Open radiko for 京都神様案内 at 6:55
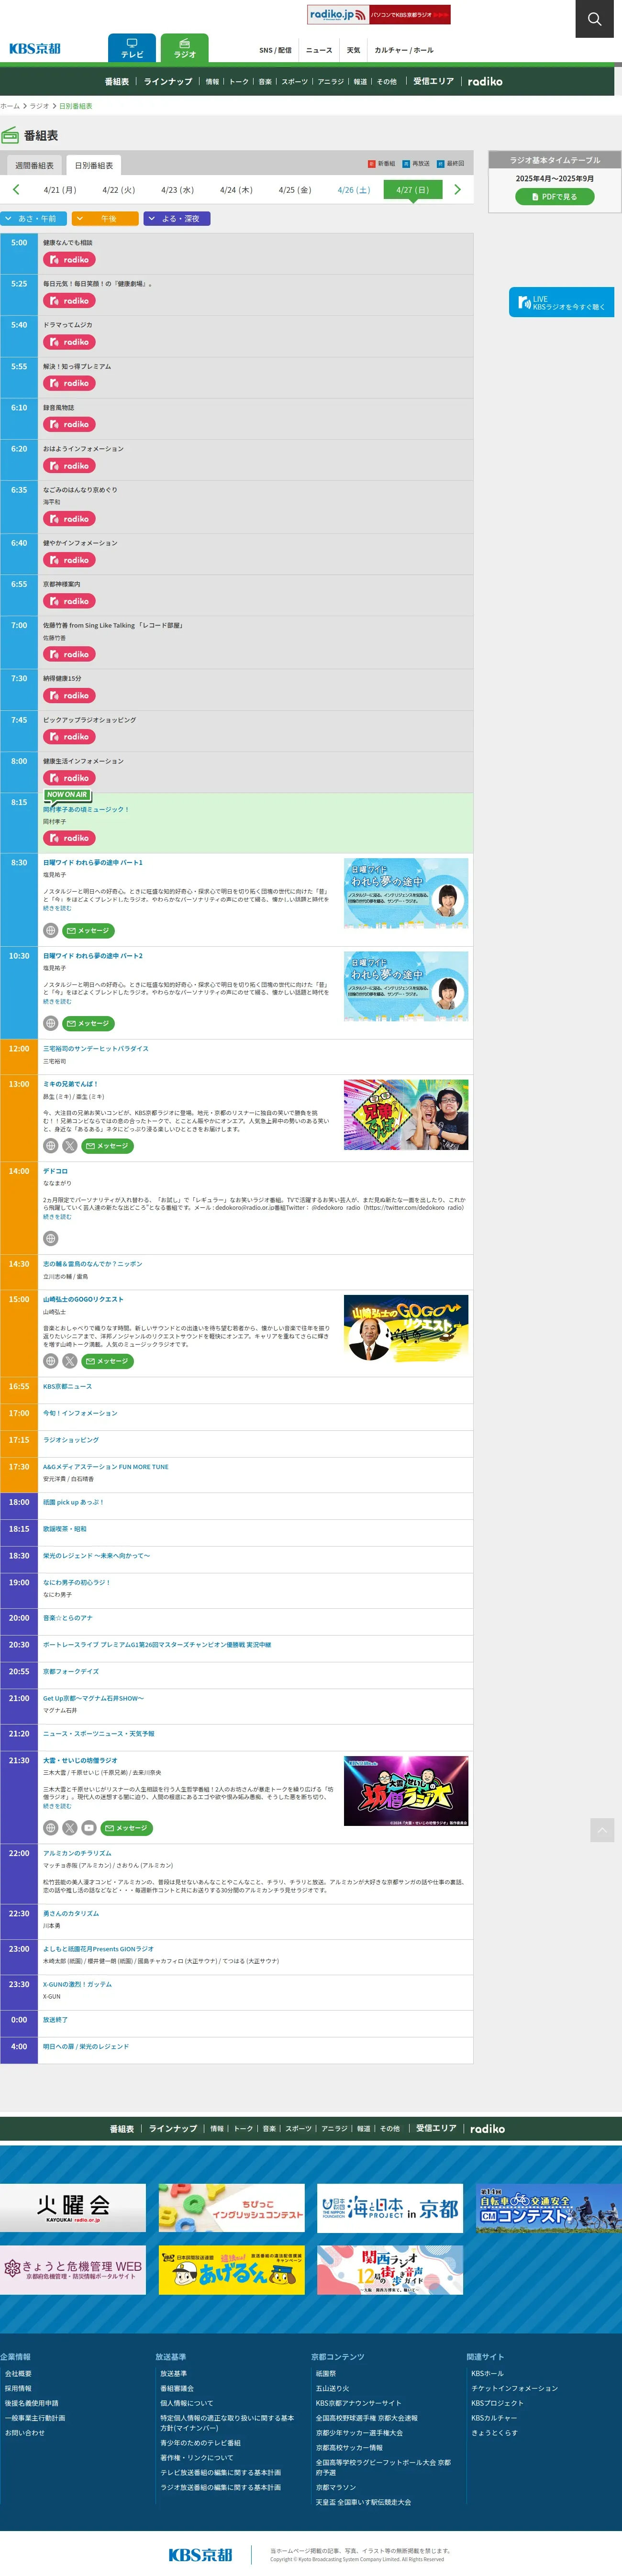Screen dimensions: 622x2576 point(69,601)
